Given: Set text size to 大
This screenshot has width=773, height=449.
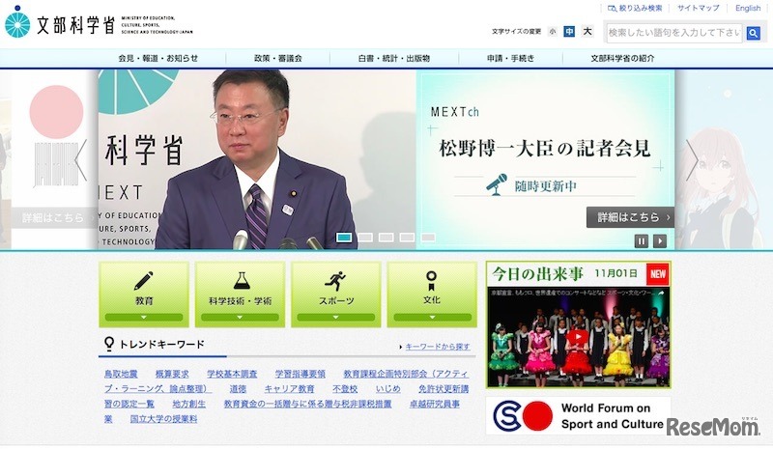Looking at the screenshot, I should (587, 32).
